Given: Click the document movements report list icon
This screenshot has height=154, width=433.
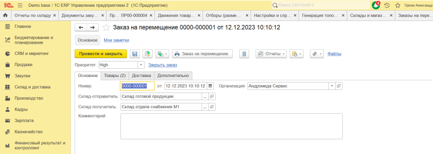Looking at the screenshot, I should point(244,53).
